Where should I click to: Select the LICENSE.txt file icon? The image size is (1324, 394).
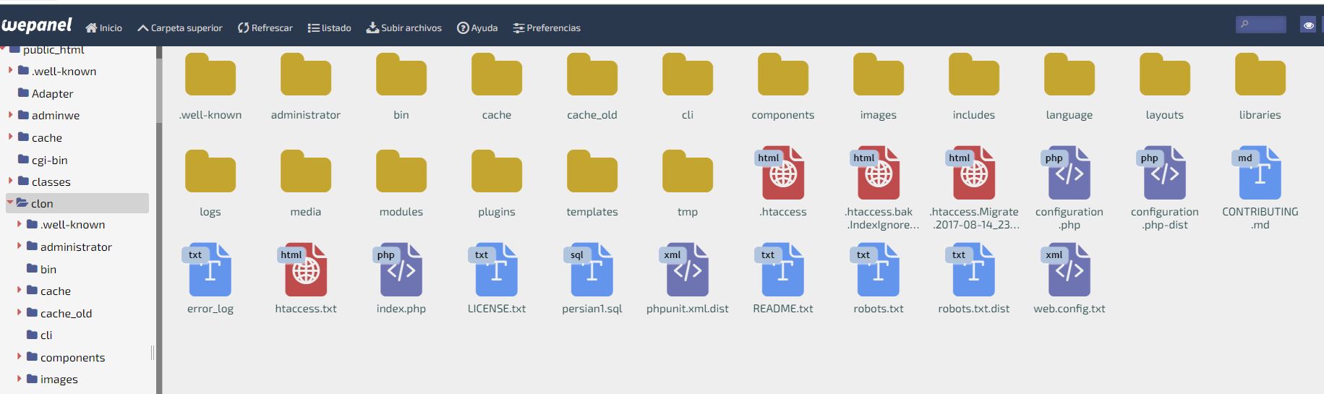(494, 270)
